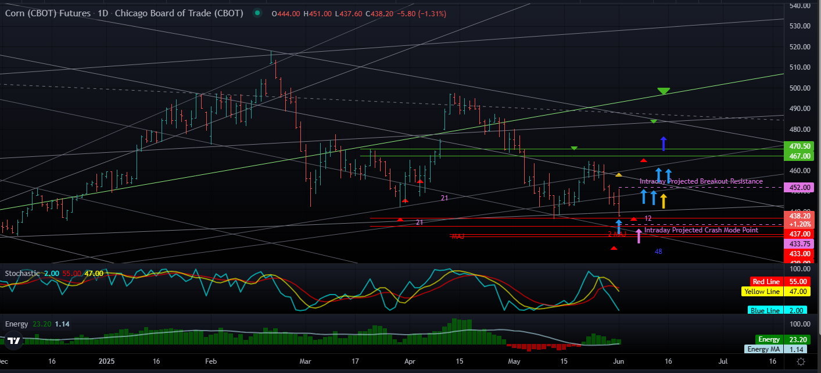Click the 17 date label on time axis
Image resolution: width=821 pixels, height=373 pixels.
(354, 361)
